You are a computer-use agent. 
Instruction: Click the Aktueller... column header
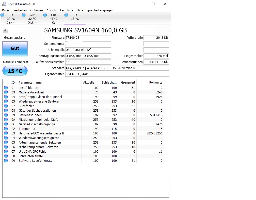point(91,82)
